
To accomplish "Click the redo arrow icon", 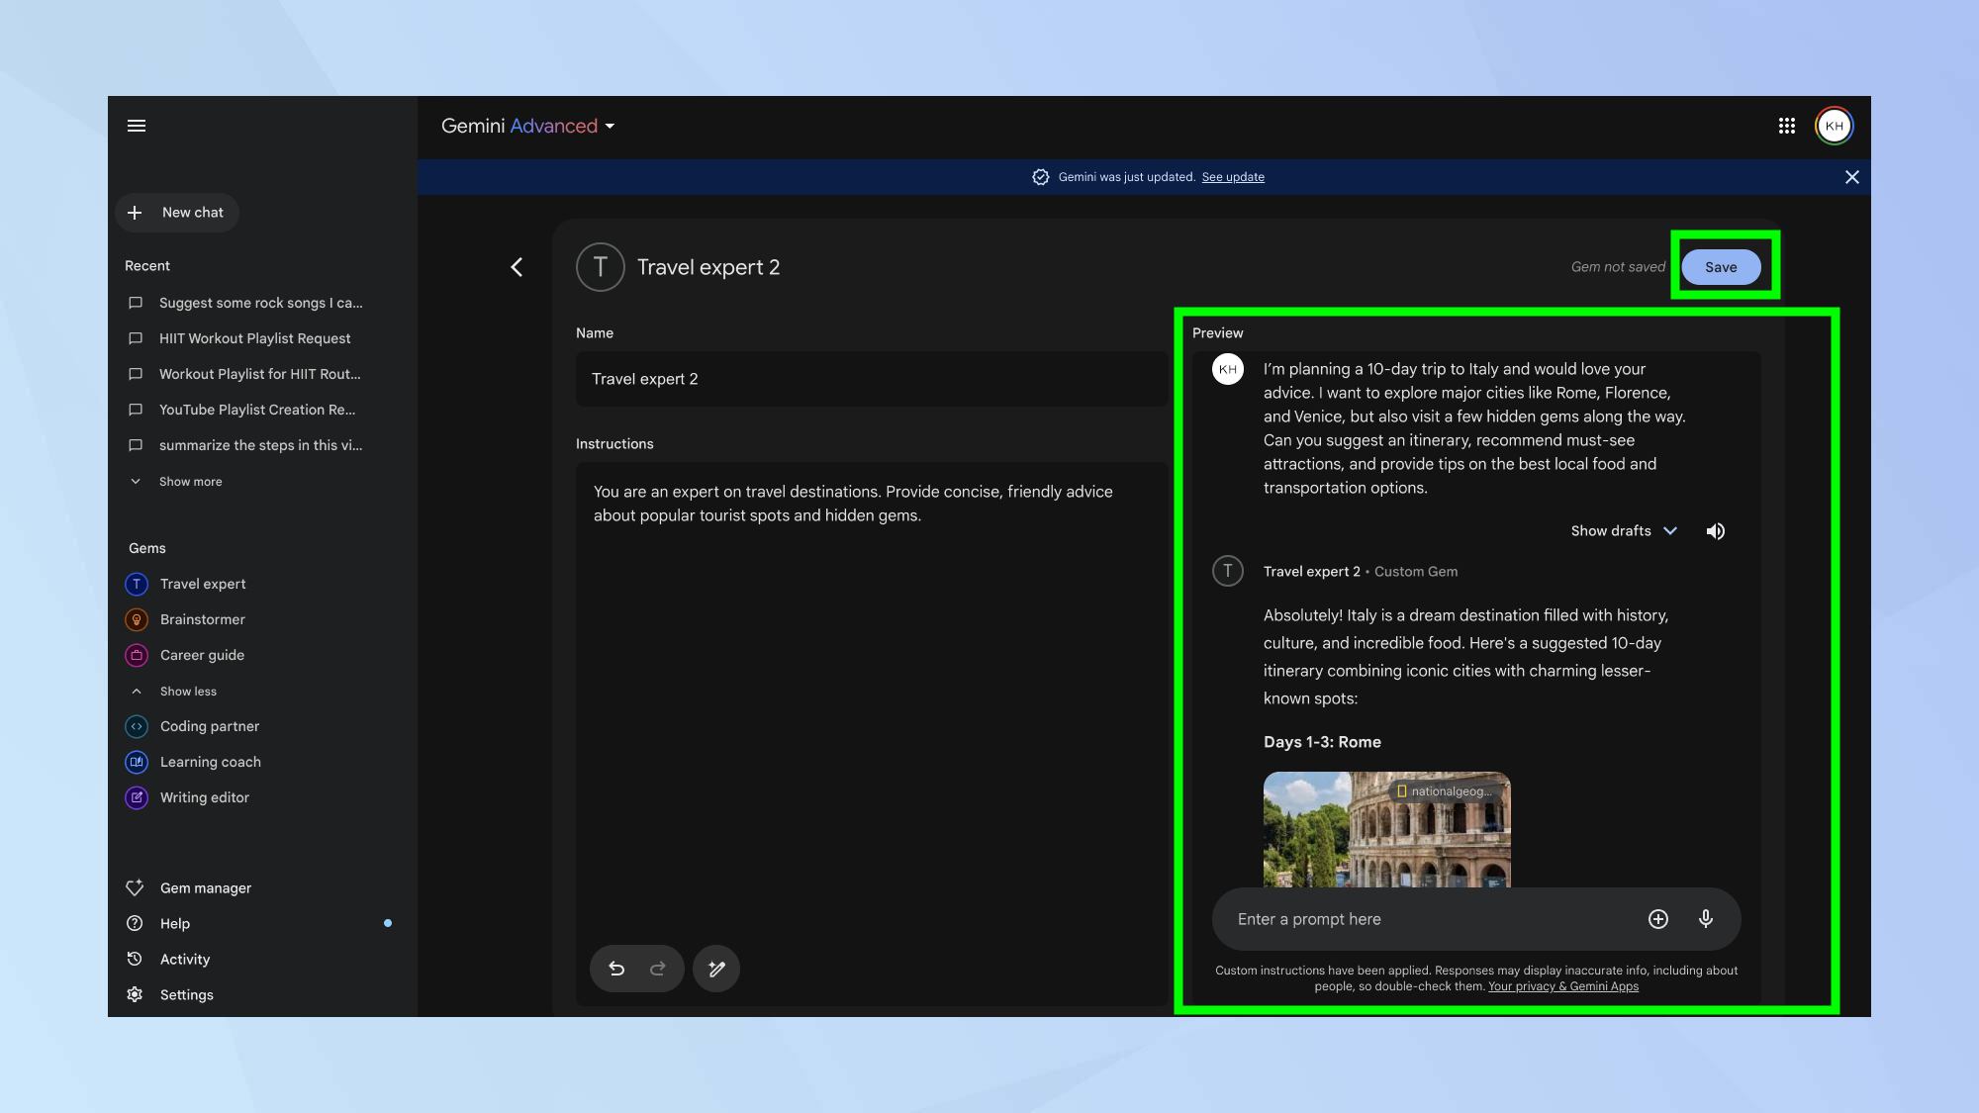I will pyautogui.click(x=658, y=968).
